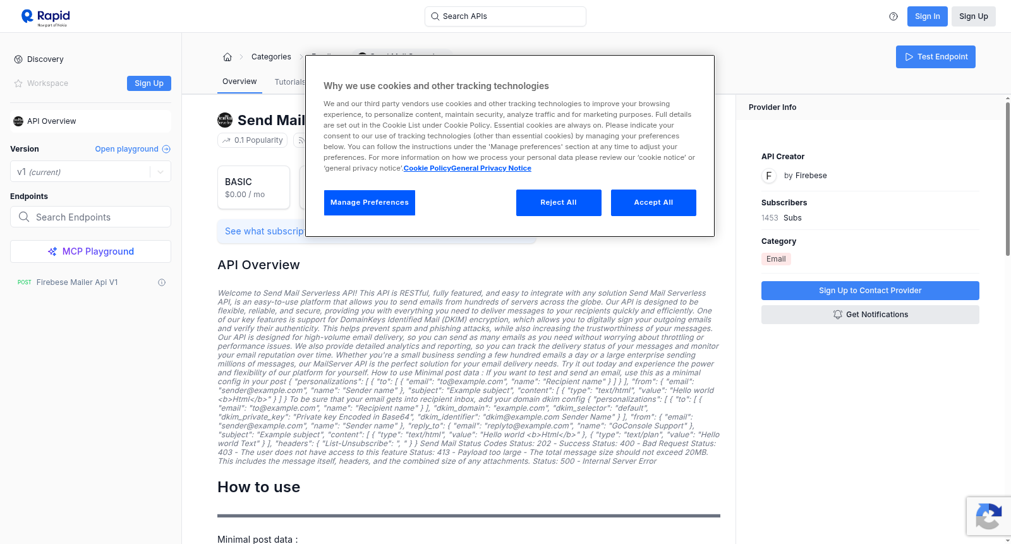Click the sidebar Sign Up button
1011x544 pixels.
(149, 83)
